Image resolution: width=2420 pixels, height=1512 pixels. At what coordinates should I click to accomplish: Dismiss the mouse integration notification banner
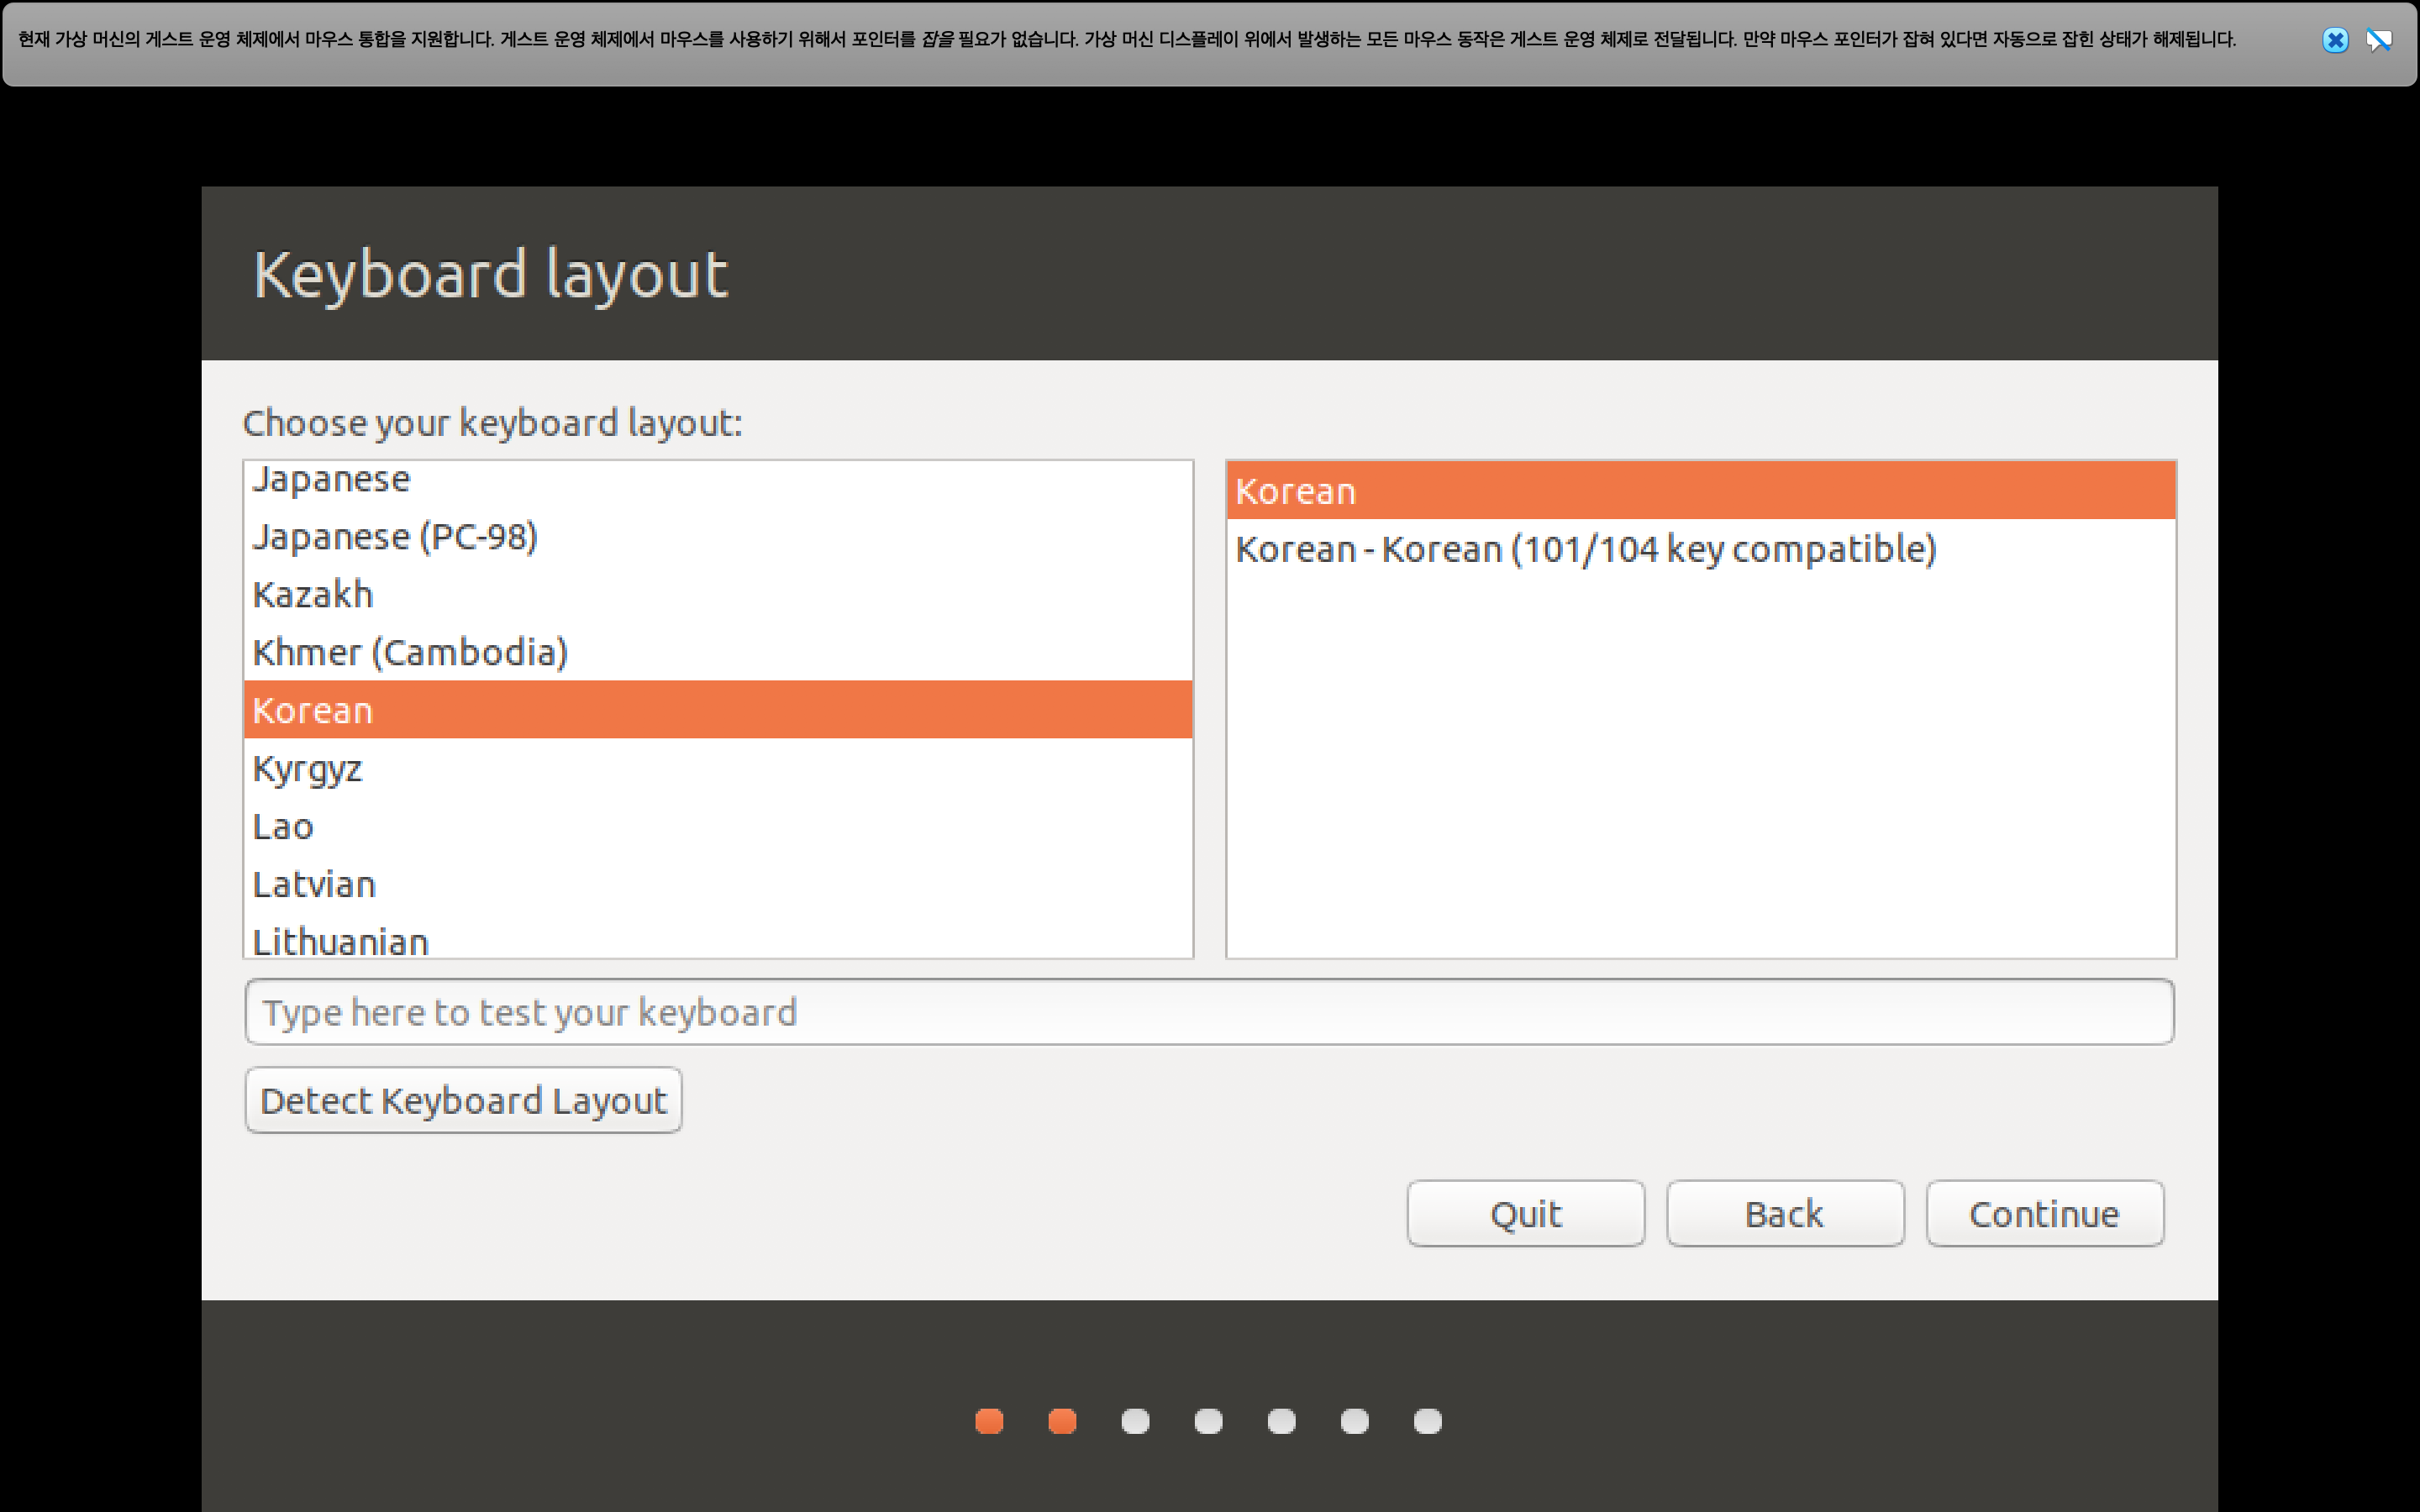pos(2334,40)
